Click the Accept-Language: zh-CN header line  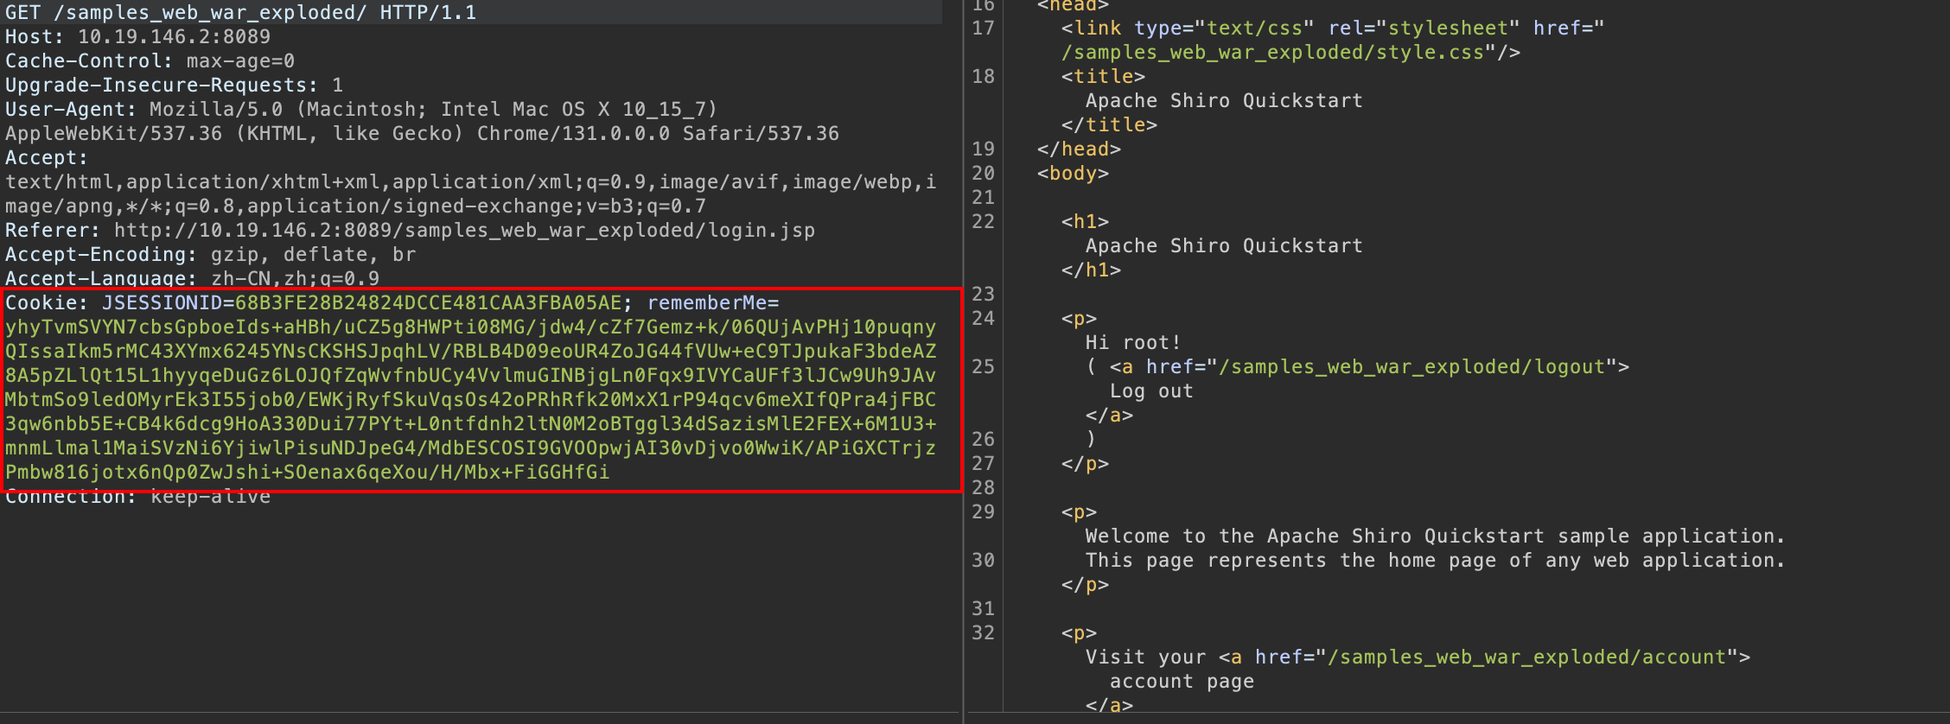coord(192,278)
